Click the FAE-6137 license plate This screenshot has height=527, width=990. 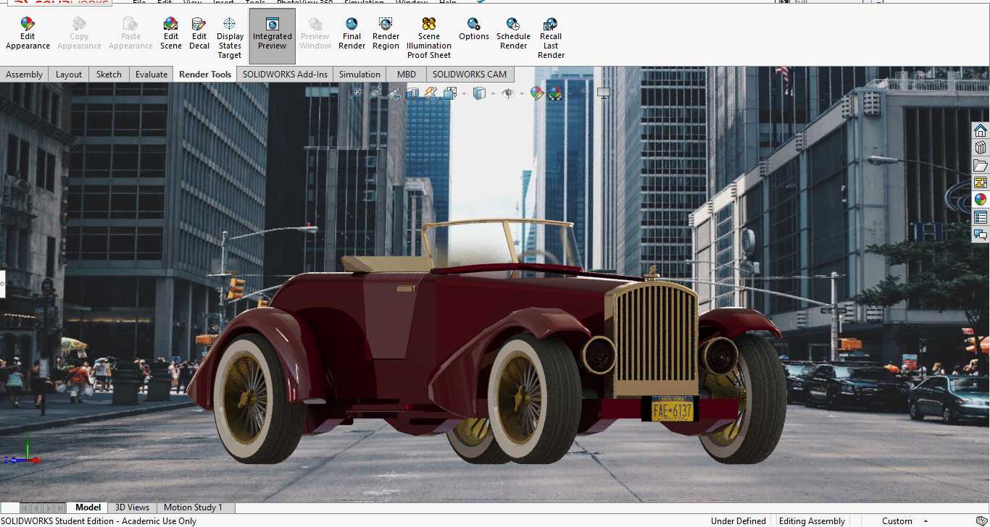click(x=672, y=410)
